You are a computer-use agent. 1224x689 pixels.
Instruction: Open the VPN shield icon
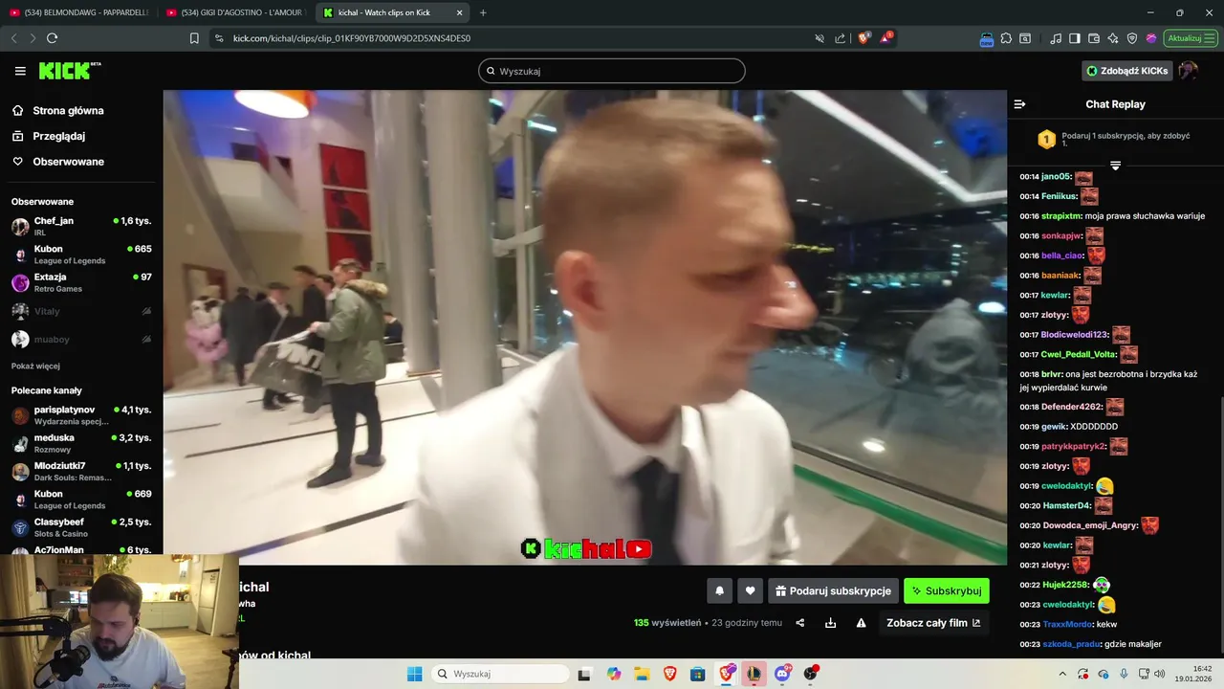click(1132, 38)
